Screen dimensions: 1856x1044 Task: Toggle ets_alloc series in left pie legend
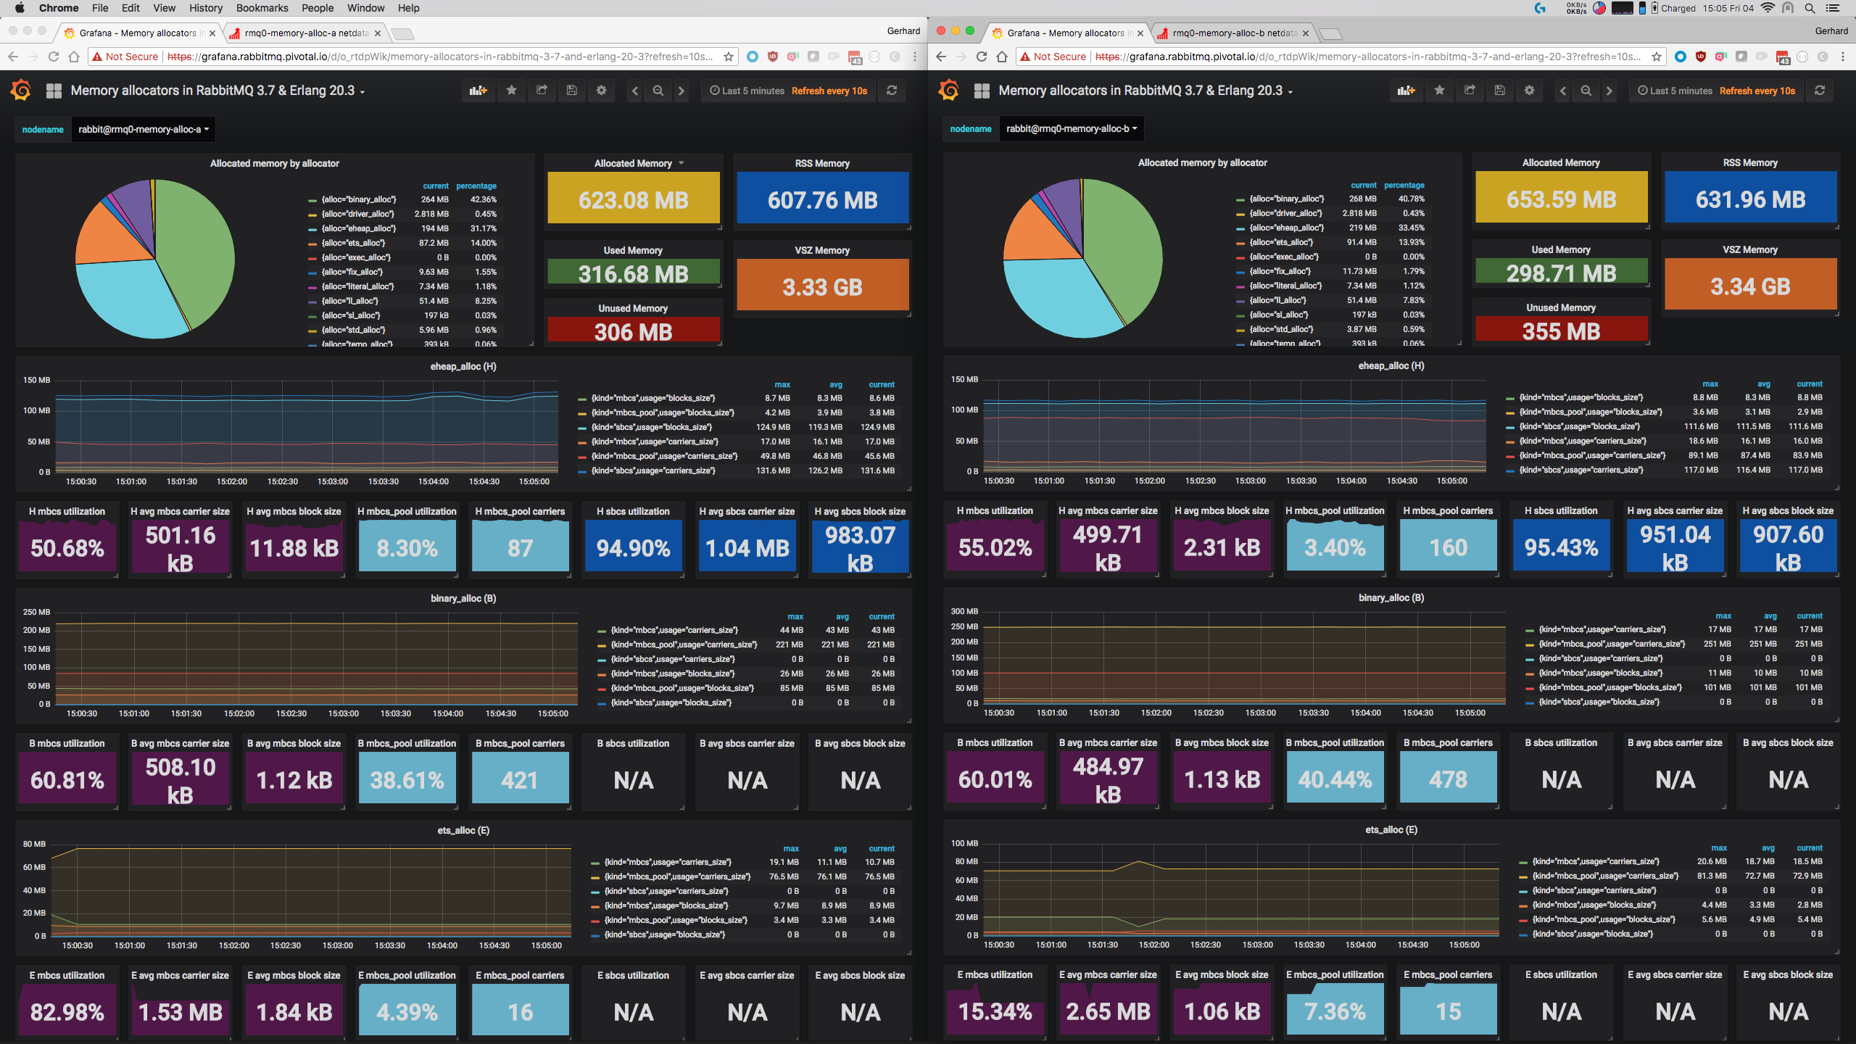tap(354, 243)
